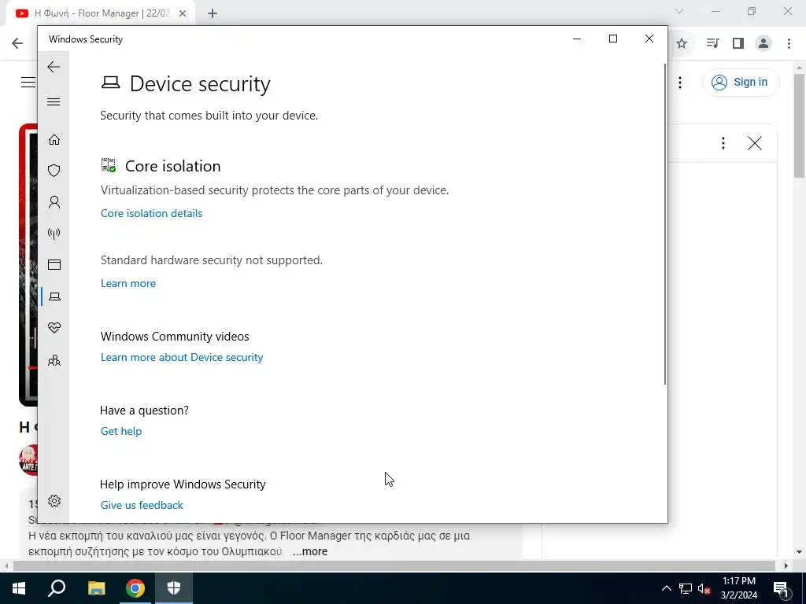
Task: Click YouTube Sign in button
Action: (x=740, y=82)
